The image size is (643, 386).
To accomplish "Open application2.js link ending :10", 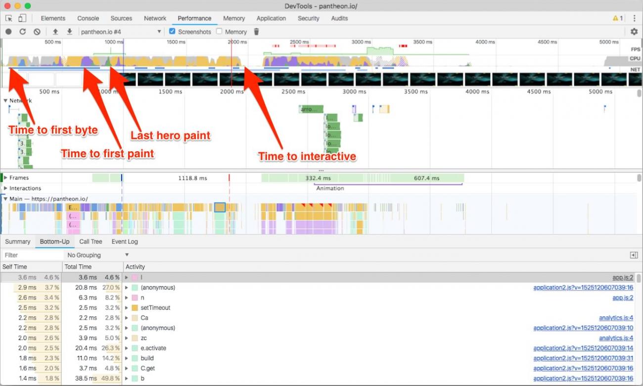I will point(583,328).
